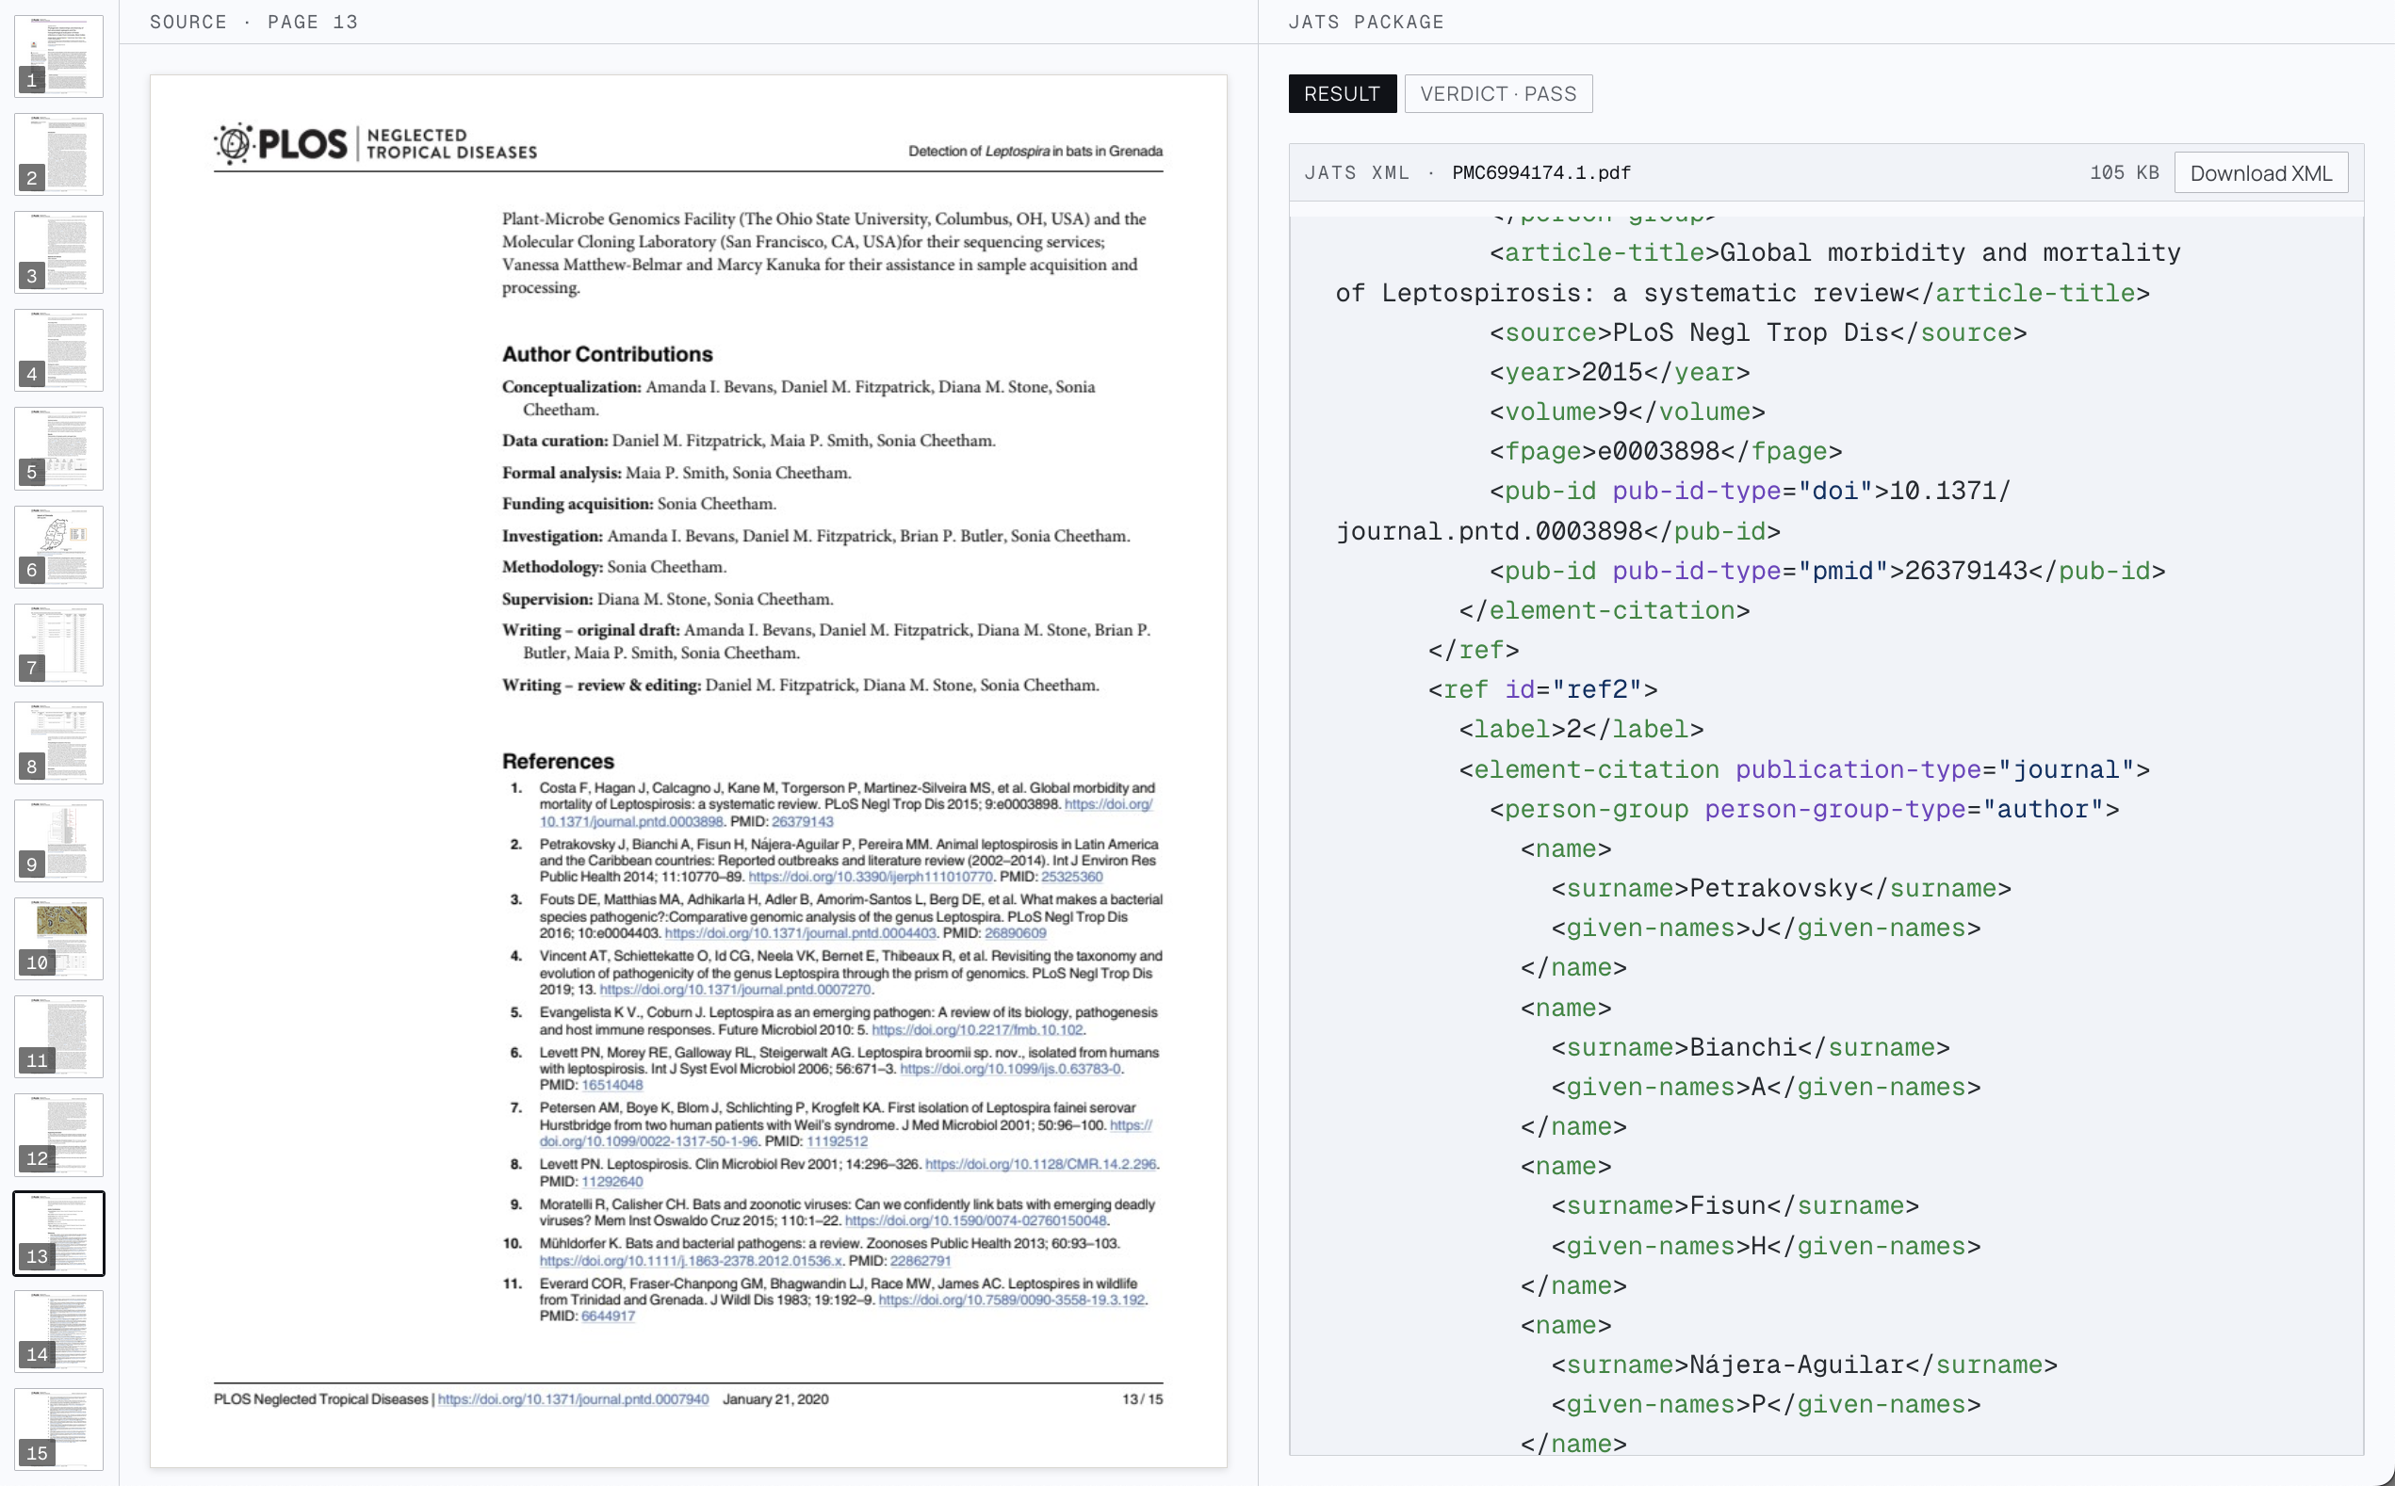Click the XML label 2 line
This screenshot has width=2395, height=1486.
pos(1580,728)
